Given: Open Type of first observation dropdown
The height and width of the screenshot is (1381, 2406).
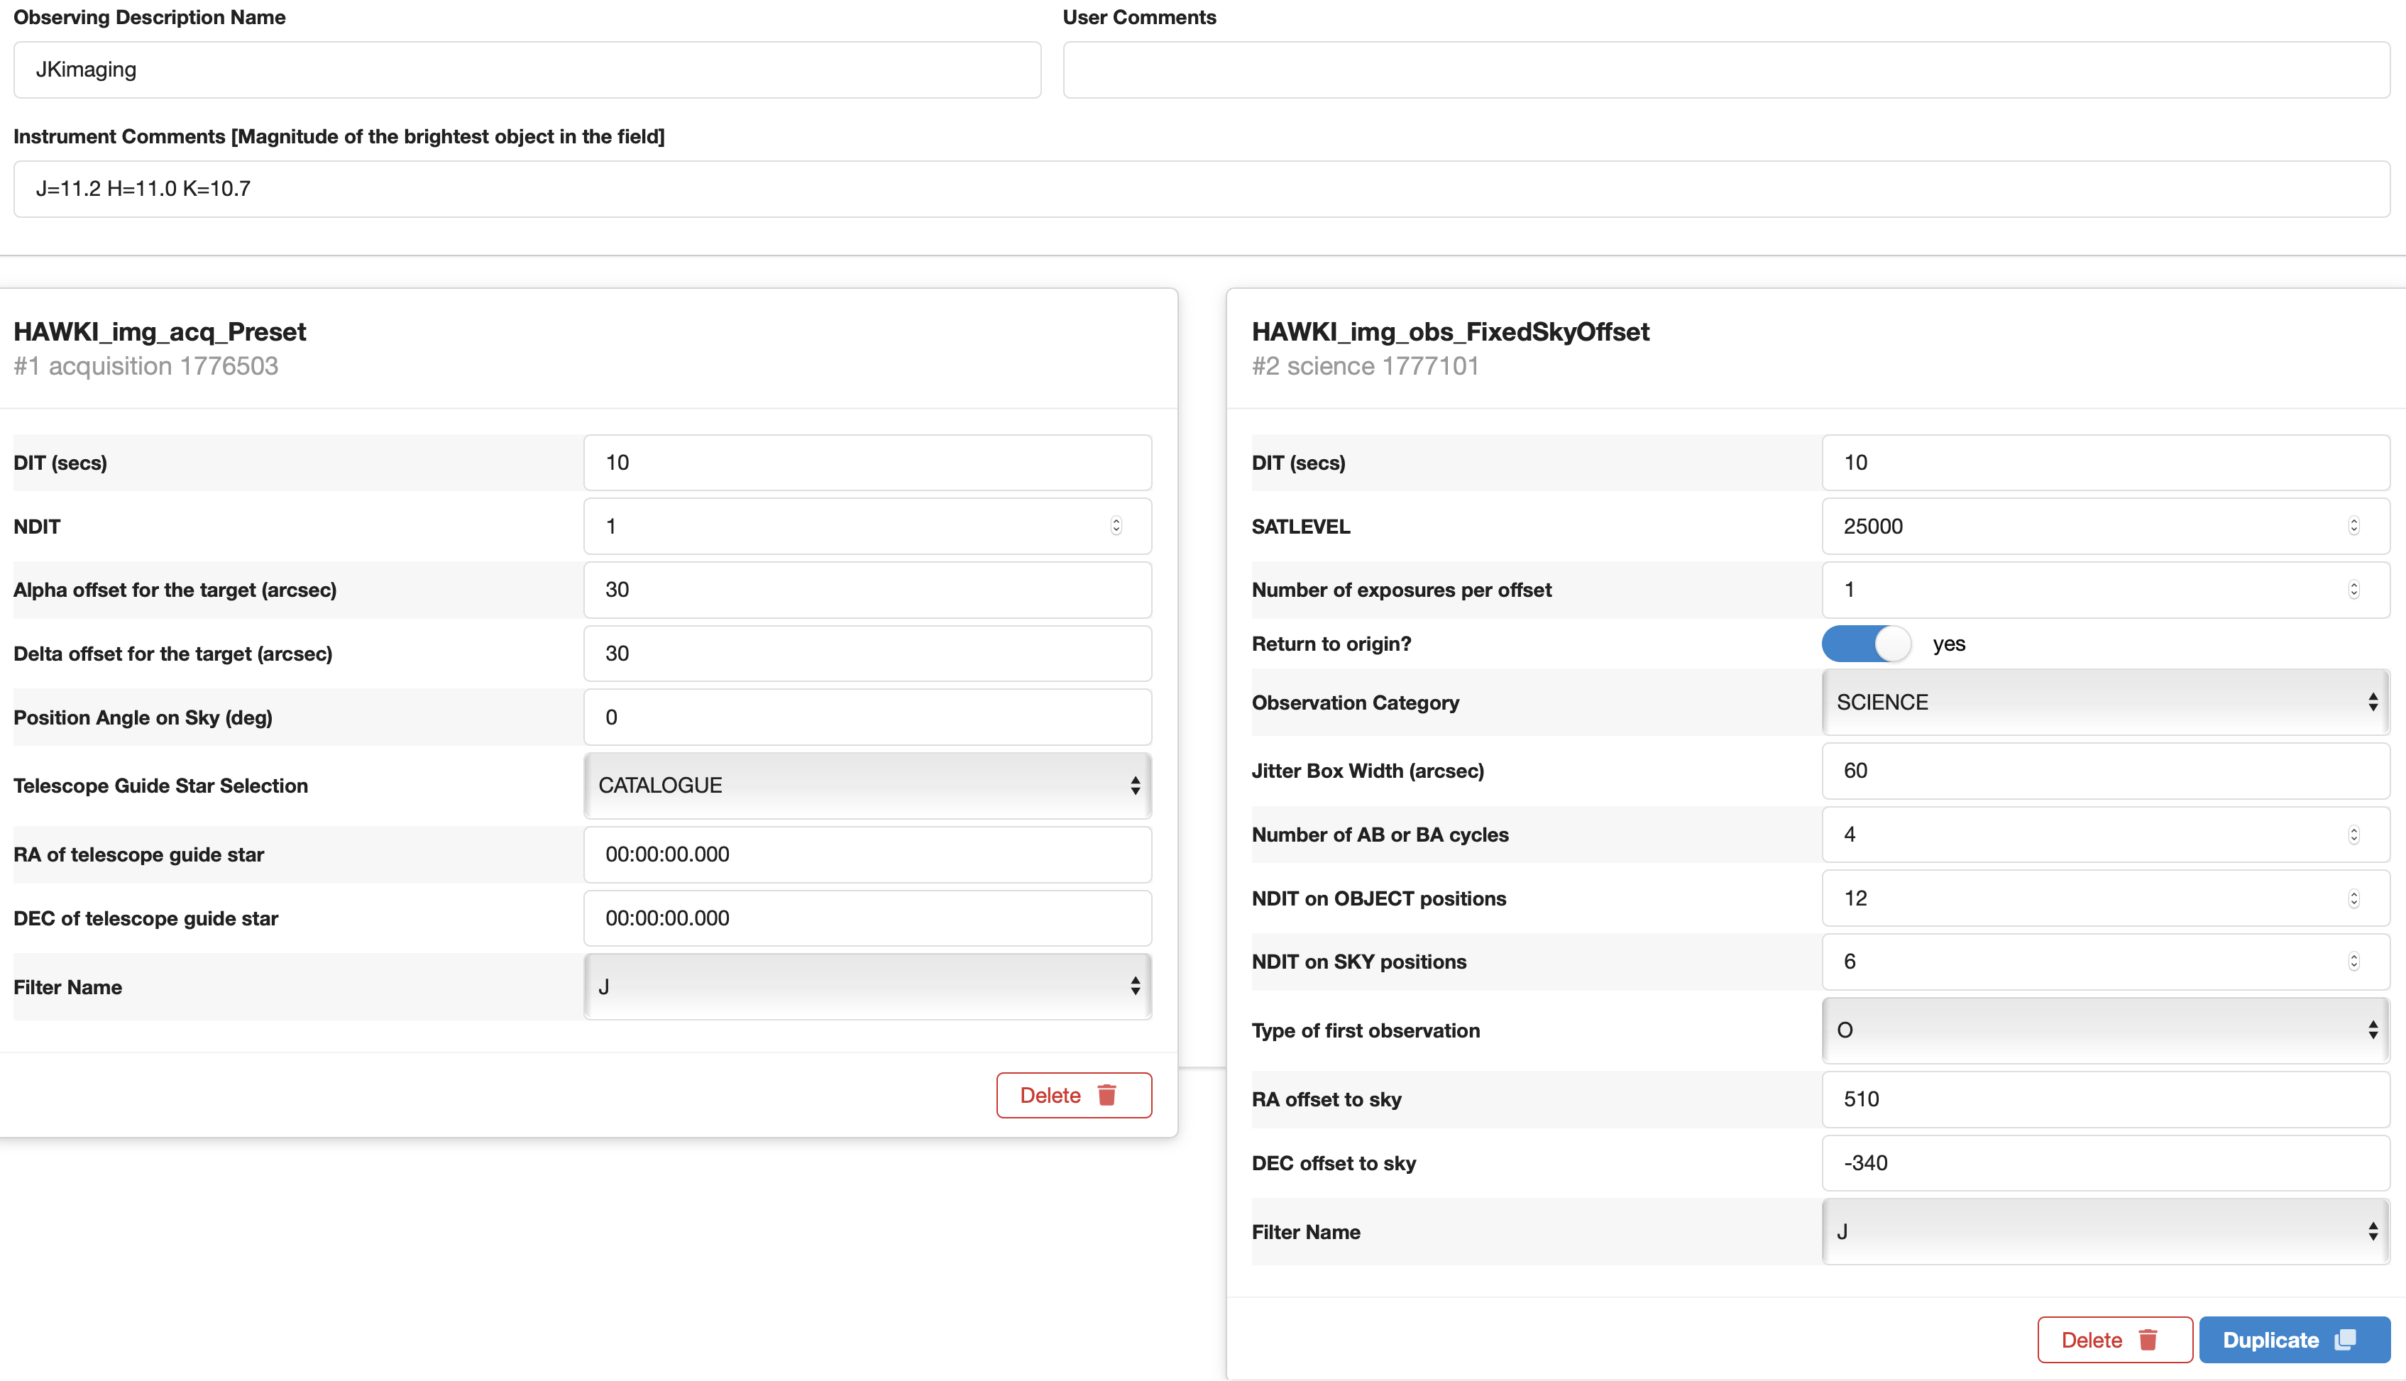Looking at the screenshot, I should [x=2104, y=1030].
